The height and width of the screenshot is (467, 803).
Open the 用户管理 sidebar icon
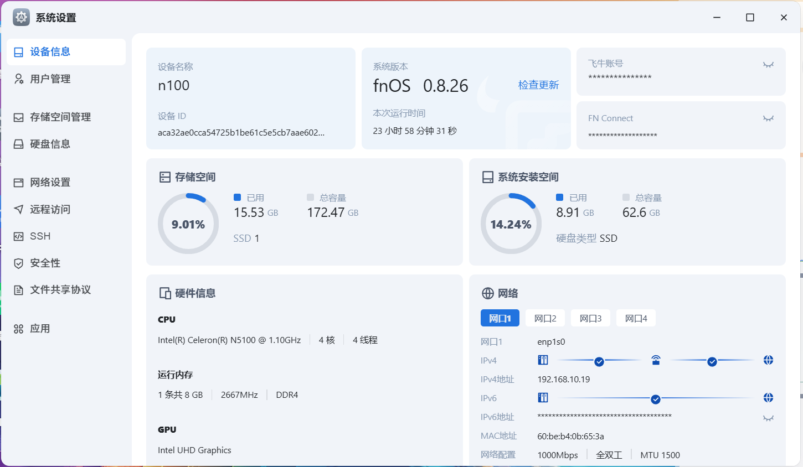click(x=19, y=79)
